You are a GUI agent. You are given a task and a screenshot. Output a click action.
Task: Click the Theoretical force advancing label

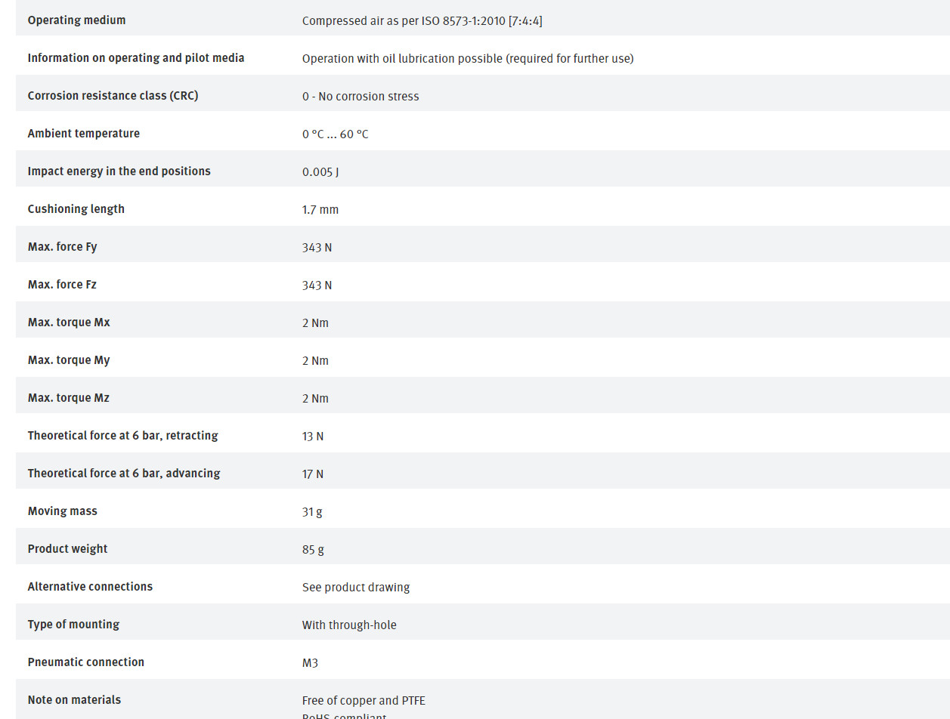tap(124, 474)
